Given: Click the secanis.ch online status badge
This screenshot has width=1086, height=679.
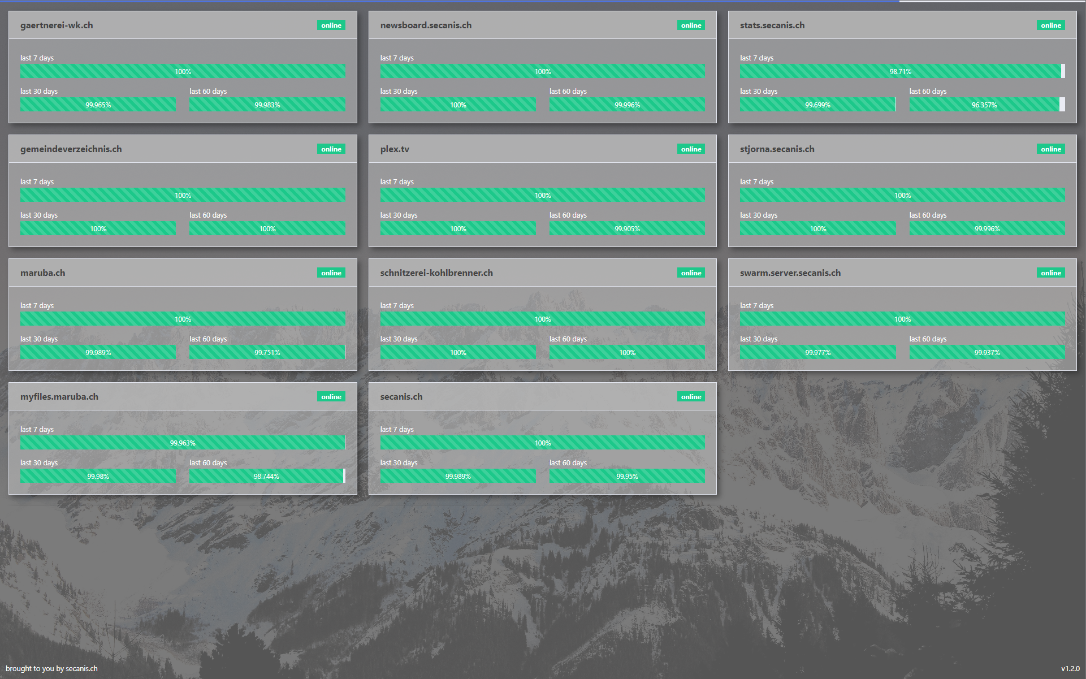Looking at the screenshot, I should tap(690, 397).
